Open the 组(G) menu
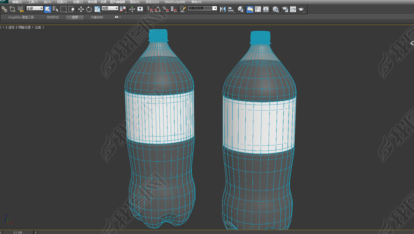 pyautogui.click(x=48, y=2)
